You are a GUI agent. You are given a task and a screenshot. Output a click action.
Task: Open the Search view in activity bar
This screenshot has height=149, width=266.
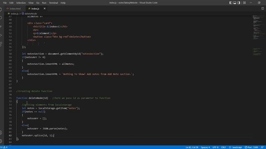pos(1,18)
